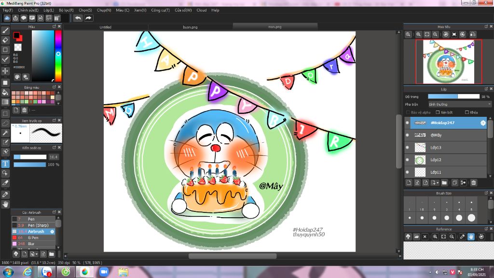Click the cloud save icon in top toolbar
This screenshot has width=494, height=278.
click(7, 18)
